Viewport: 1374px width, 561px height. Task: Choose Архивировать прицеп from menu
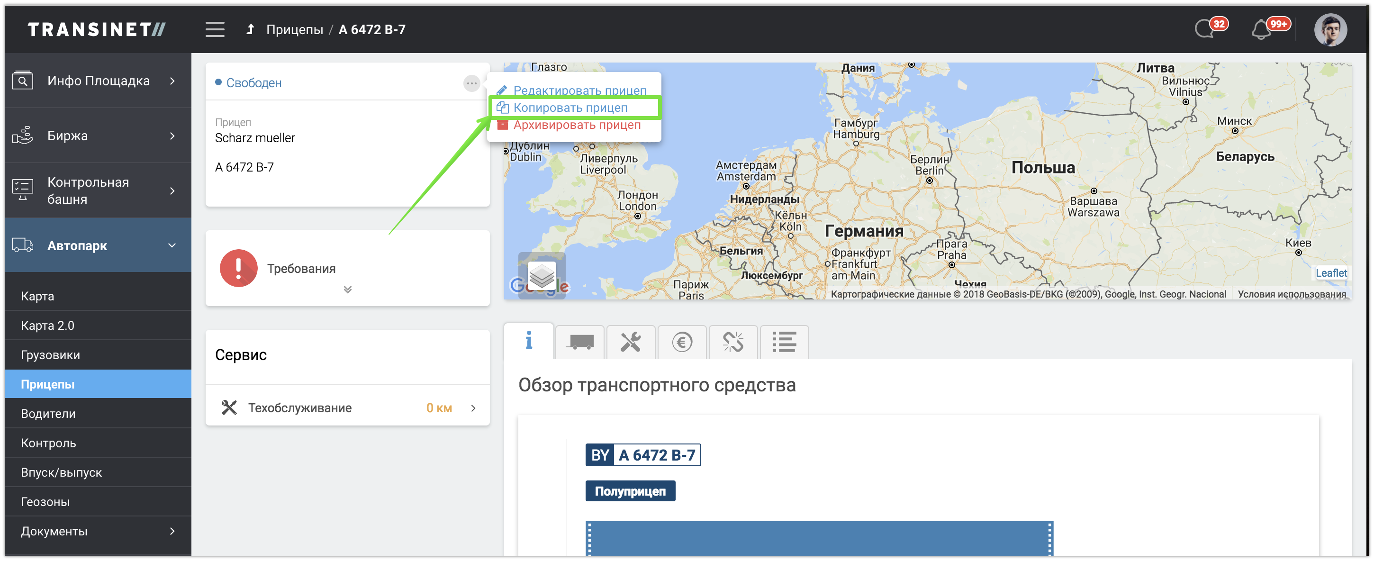point(577,125)
